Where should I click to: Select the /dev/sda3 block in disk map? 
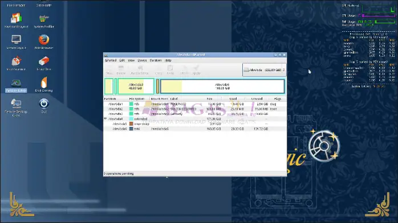pyautogui.click(x=136, y=86)
